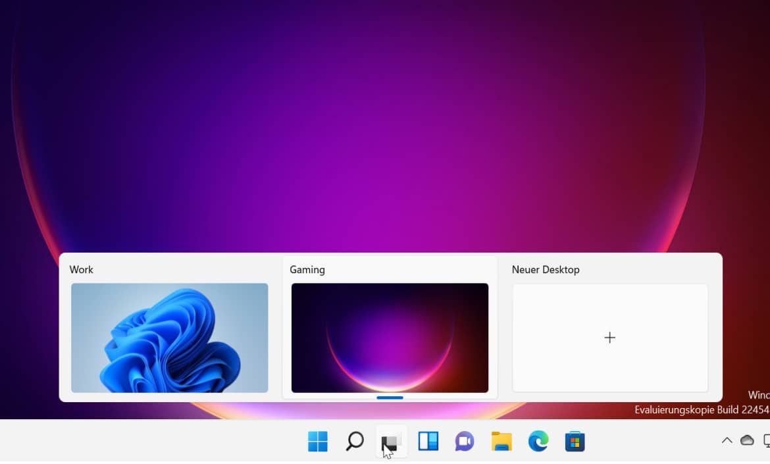Viewport: 770px width, 464px height.
Task: Open the Widgets panel
Action: click(x=428, y=442)
